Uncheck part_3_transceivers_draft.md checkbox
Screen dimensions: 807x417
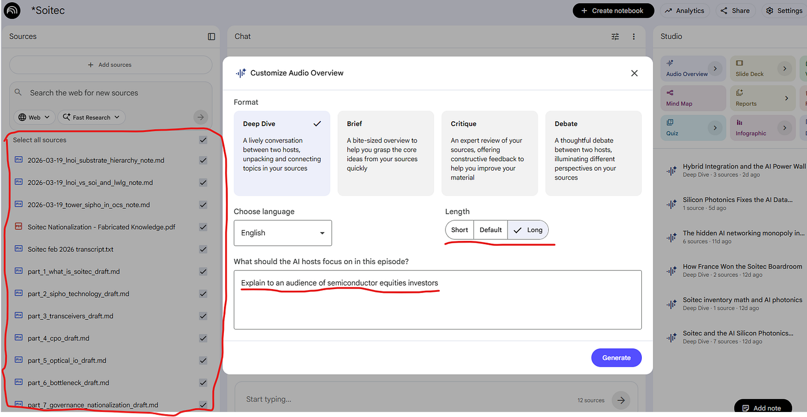click(203, 316)
